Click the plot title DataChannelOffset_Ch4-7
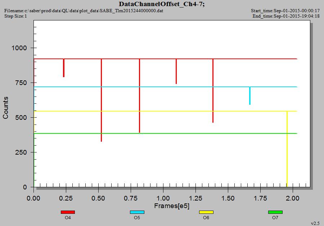Image resolution: width=324 pixels, height=226 pixels. pos(162,4)
